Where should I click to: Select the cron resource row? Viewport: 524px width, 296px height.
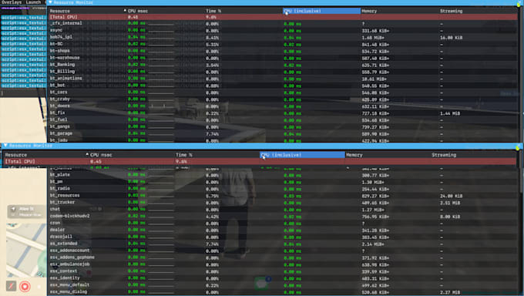click(x=282, y=223)
